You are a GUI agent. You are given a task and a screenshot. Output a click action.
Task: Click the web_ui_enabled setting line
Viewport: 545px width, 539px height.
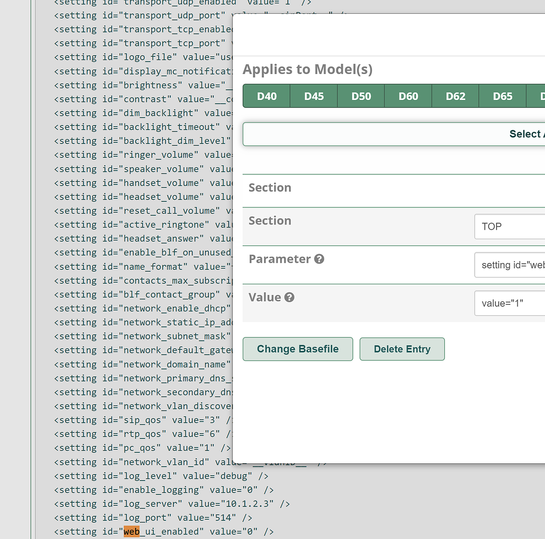coord(163,531)
